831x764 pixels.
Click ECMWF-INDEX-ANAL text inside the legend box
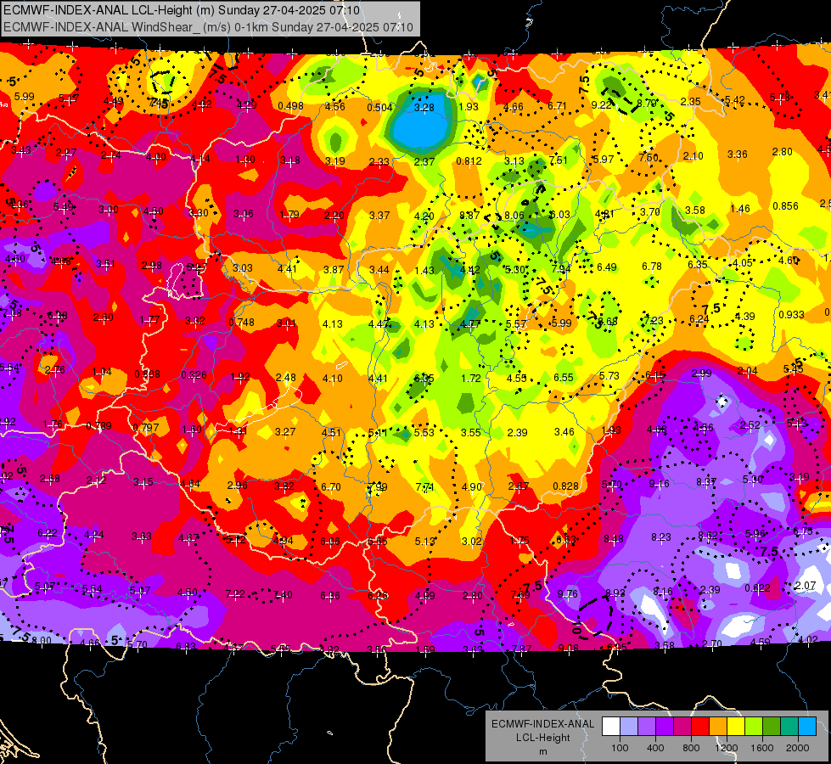[x=542, y=724]
